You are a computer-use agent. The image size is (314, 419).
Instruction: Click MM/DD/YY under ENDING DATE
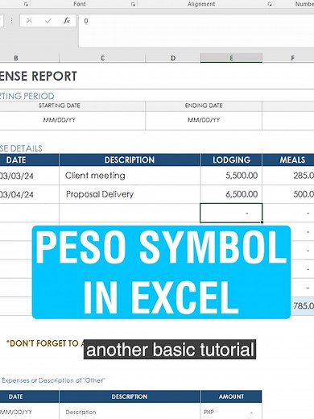(204, 120)
